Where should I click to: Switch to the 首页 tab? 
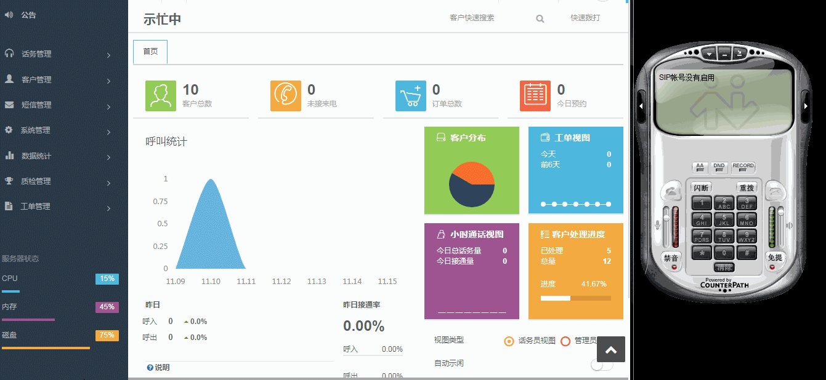(x=150, y=52)
